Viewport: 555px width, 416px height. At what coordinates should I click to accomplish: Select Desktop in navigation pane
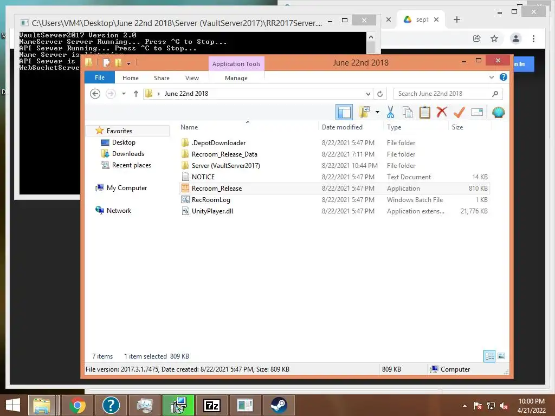124,142
